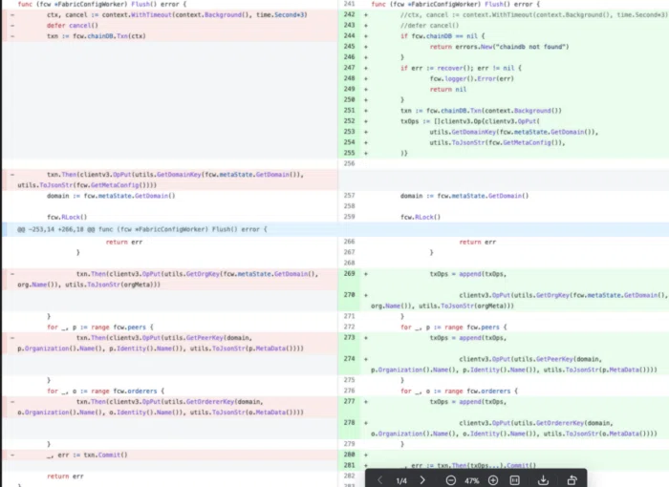Screen dimensions: 669x487
Task: Click the added line 'return nil'
Action: coord(448,89)
